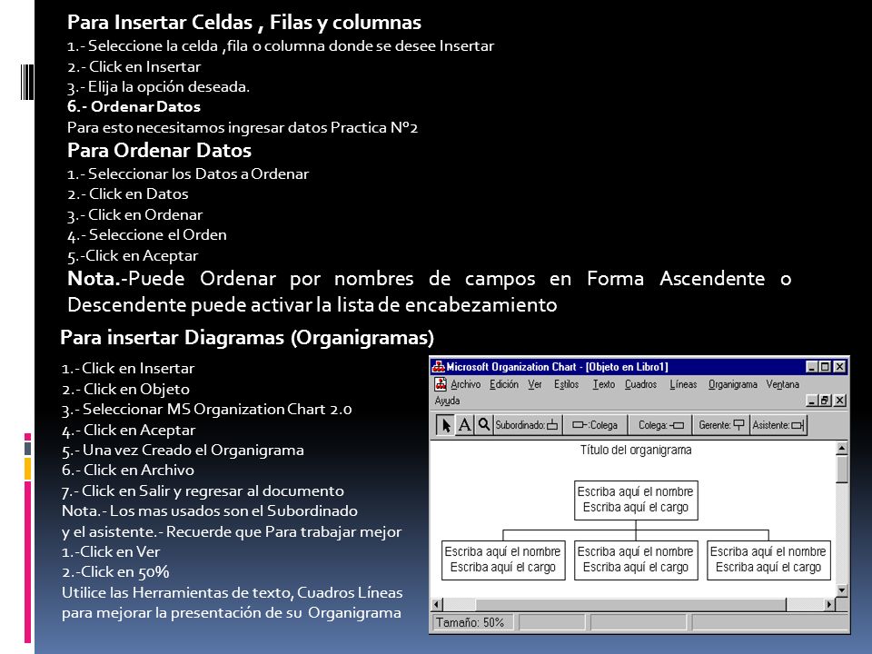
Task: Close the Organization Chart window
Action: (x=839, y=366)
